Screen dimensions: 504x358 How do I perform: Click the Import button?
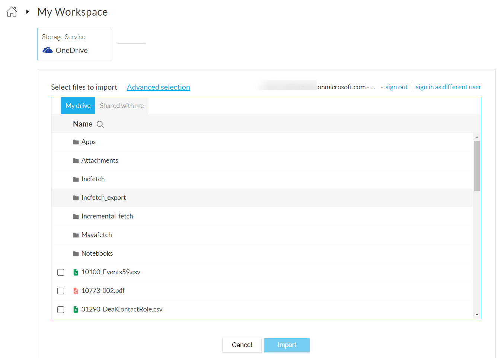tap(287, 345)
